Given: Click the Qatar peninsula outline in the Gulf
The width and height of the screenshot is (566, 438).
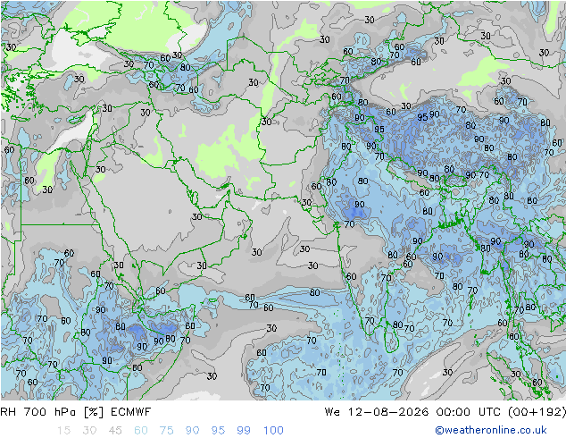Looking at the screenshot, I should tap(194, 198).
